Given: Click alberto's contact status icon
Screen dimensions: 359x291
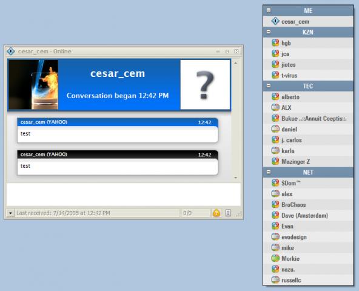Looking at the screenshot, I should pos(275,96).
